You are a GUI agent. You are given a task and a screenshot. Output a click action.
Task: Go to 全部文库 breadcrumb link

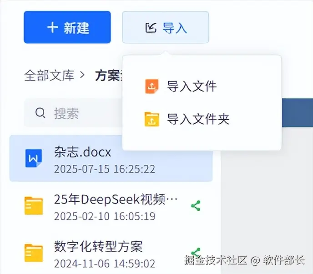pyautogui.click(x=49, y=76)
